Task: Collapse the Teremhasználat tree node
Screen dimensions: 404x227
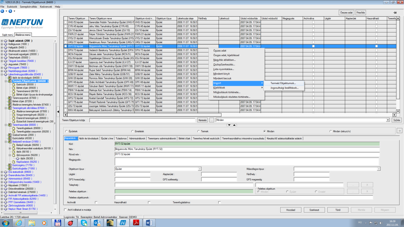Action: 6,125
